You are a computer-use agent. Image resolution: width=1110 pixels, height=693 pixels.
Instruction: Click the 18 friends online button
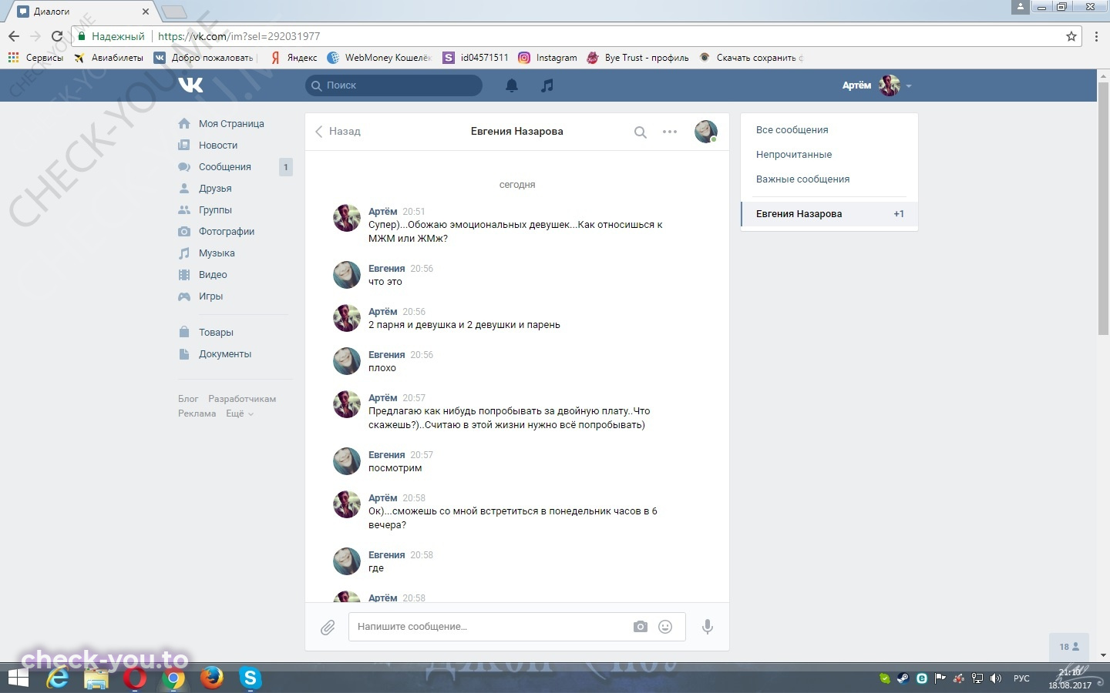click(x=1069, y=647)
